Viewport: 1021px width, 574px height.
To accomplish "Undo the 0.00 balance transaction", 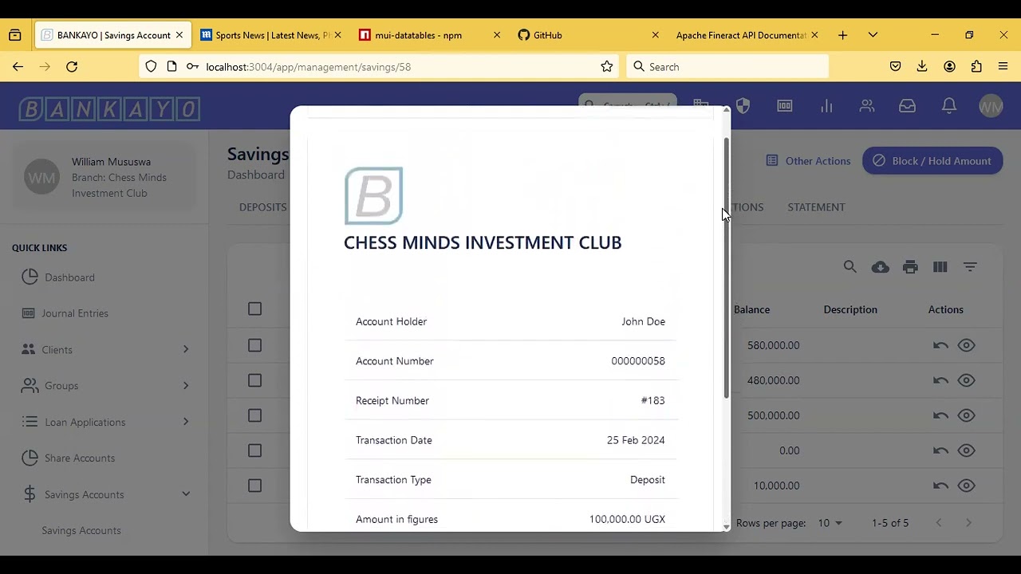I will point(940,450).
